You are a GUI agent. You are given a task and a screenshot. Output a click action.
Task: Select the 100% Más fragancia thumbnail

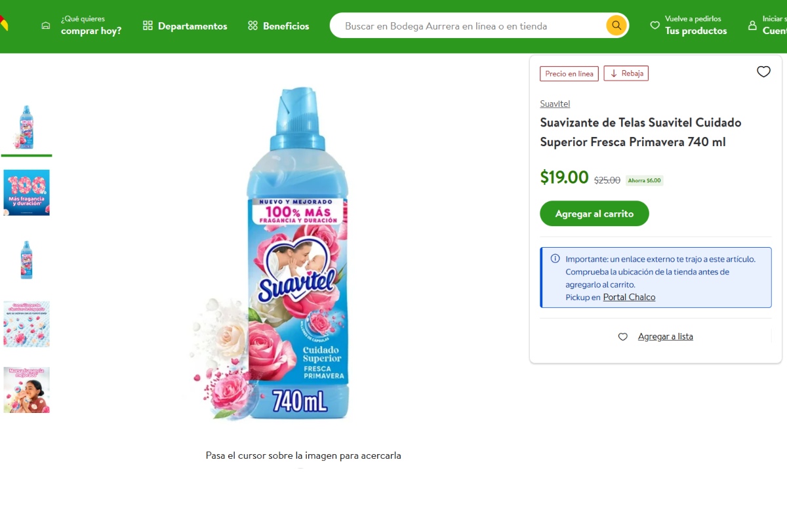pos(26,192)
